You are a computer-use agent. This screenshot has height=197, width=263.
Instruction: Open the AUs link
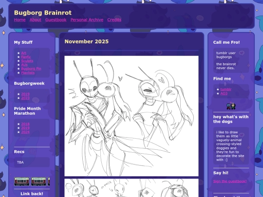(24, 65)
